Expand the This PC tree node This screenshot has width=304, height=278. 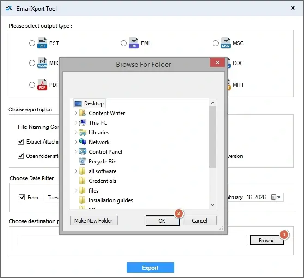(76, 123)
